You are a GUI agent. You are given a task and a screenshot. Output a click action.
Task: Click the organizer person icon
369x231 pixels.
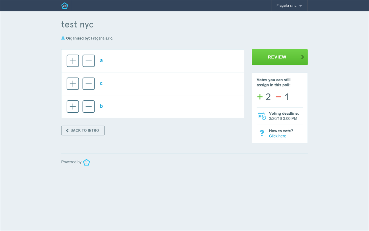click(63, 38)
